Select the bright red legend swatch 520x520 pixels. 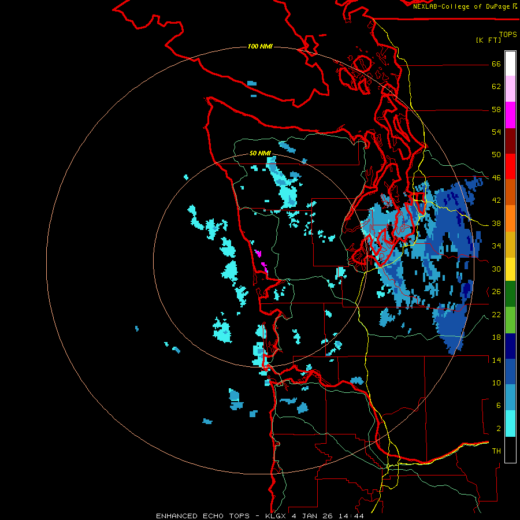[510, 166]
